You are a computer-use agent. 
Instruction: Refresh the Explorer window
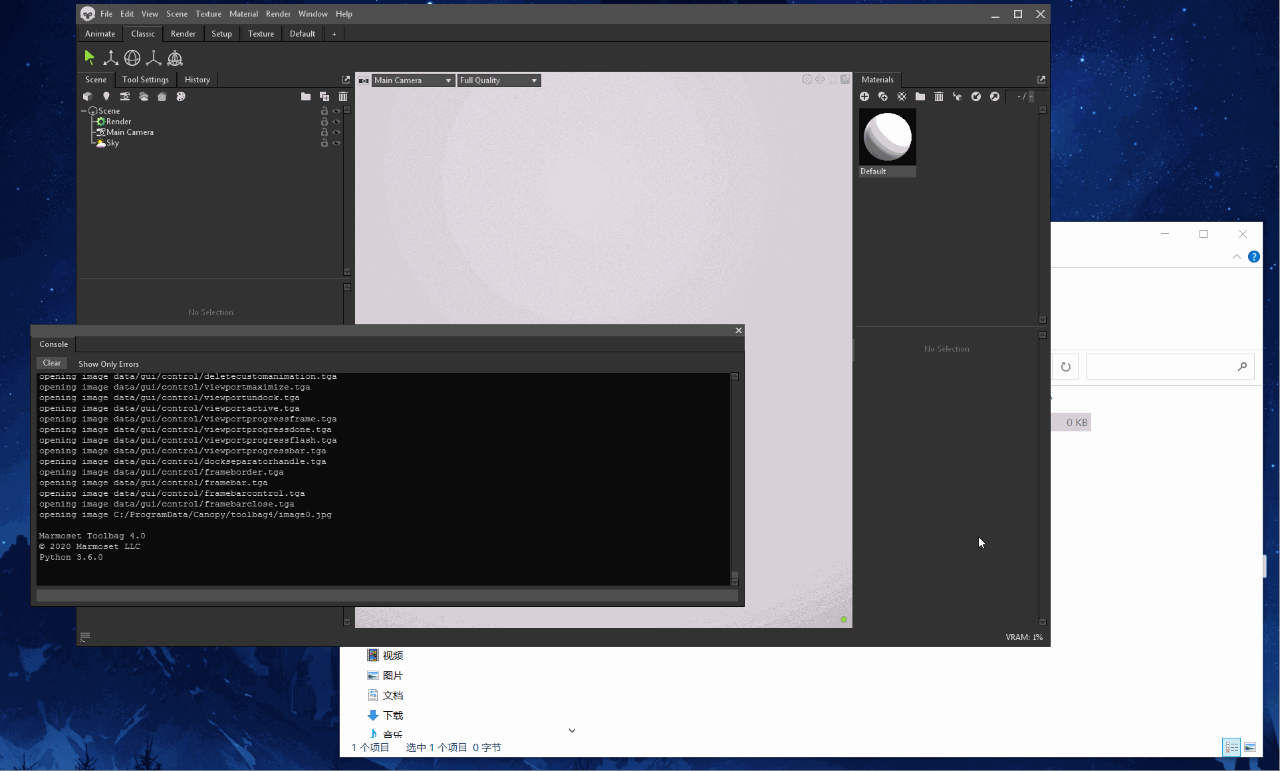1065,367
